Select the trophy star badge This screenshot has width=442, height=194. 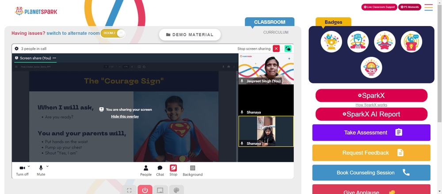click(x=331, y=41)
